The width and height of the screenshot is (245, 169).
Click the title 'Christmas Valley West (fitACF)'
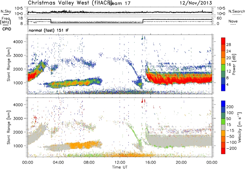(70, 3)
